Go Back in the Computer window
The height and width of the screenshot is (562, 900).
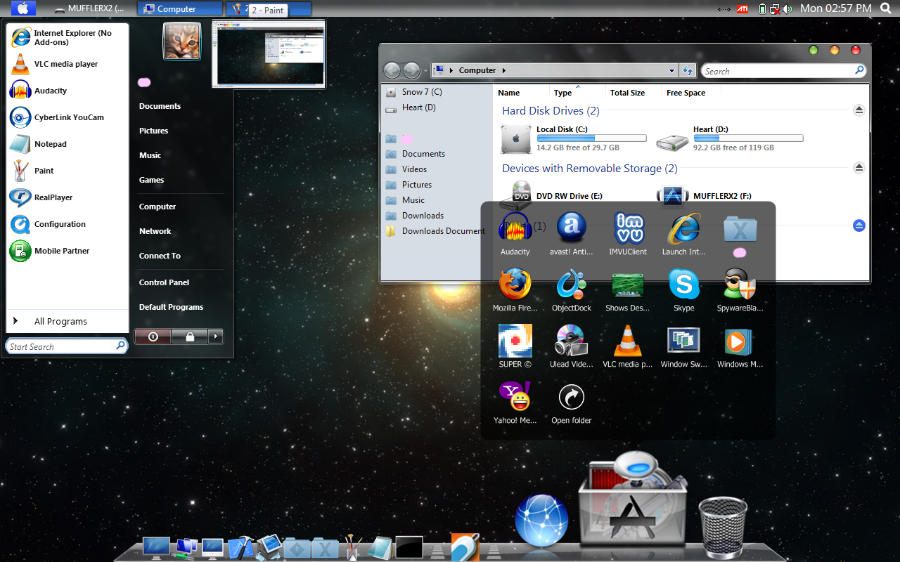point(392,70)
